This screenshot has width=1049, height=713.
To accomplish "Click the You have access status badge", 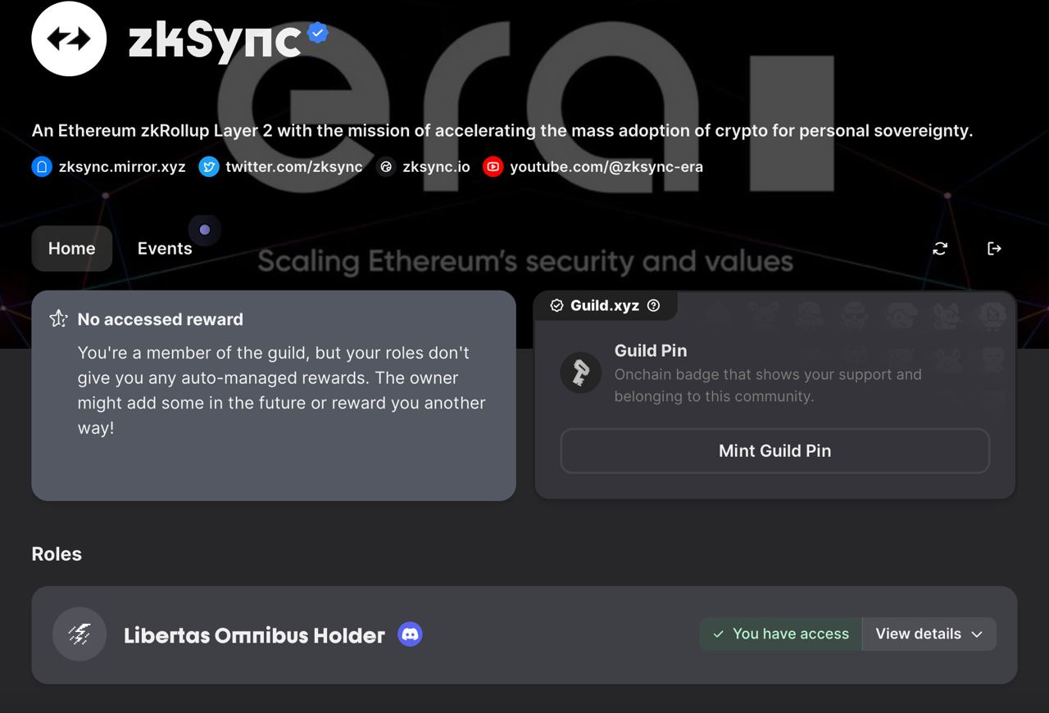I will pos(780,634).
